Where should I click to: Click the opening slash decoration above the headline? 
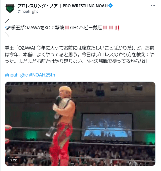7,21
